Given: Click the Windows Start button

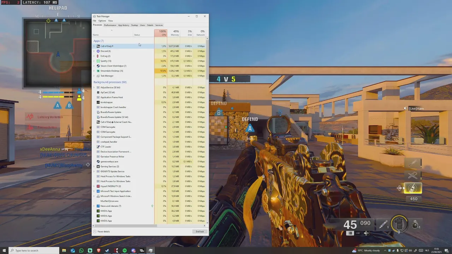Looking at the screenshot, I should tap(4, 250).
